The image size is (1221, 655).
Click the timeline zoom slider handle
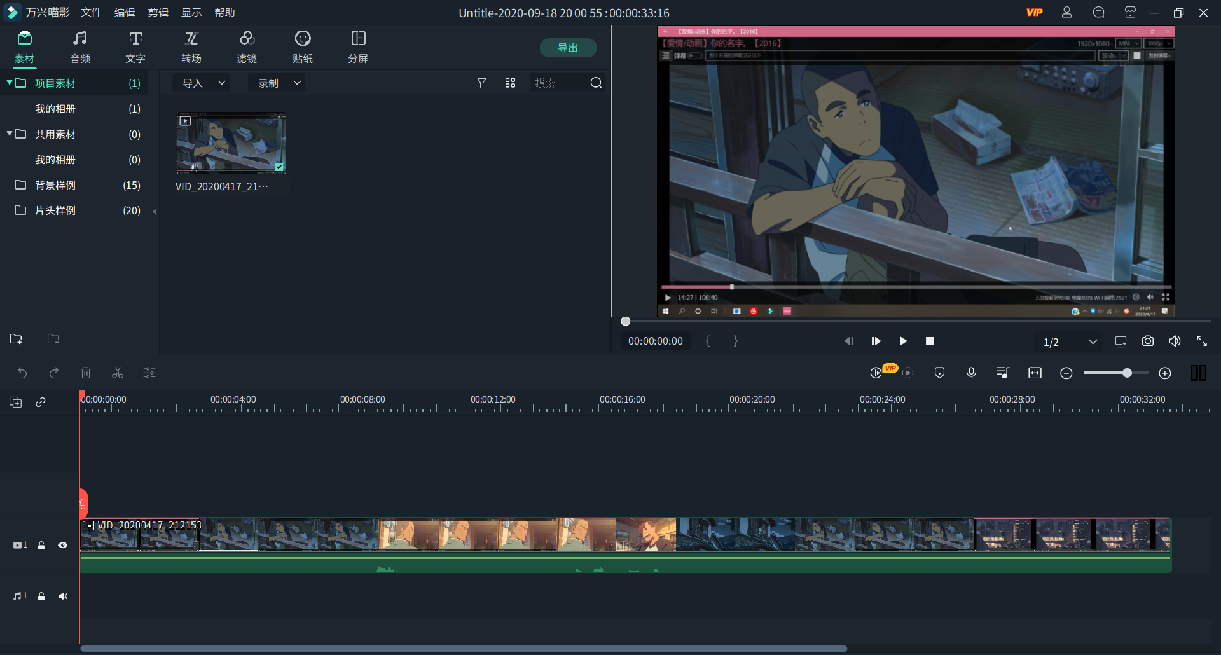1127,373
